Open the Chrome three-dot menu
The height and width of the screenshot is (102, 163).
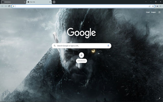(161, 6)
